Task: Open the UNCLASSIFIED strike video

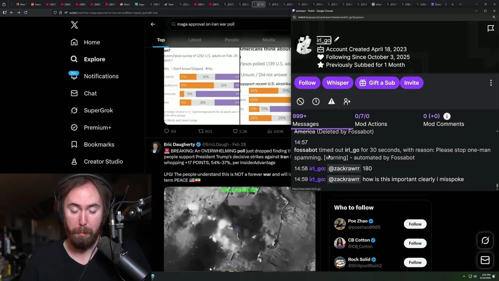Action: click(239, 229)
